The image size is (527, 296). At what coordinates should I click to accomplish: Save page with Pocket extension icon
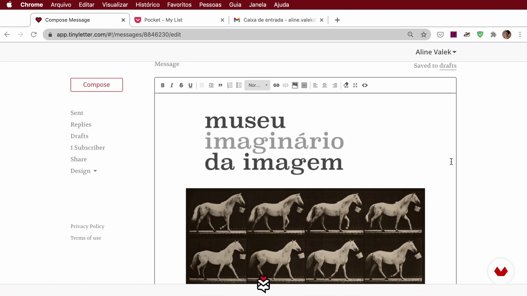coord(440,35)
